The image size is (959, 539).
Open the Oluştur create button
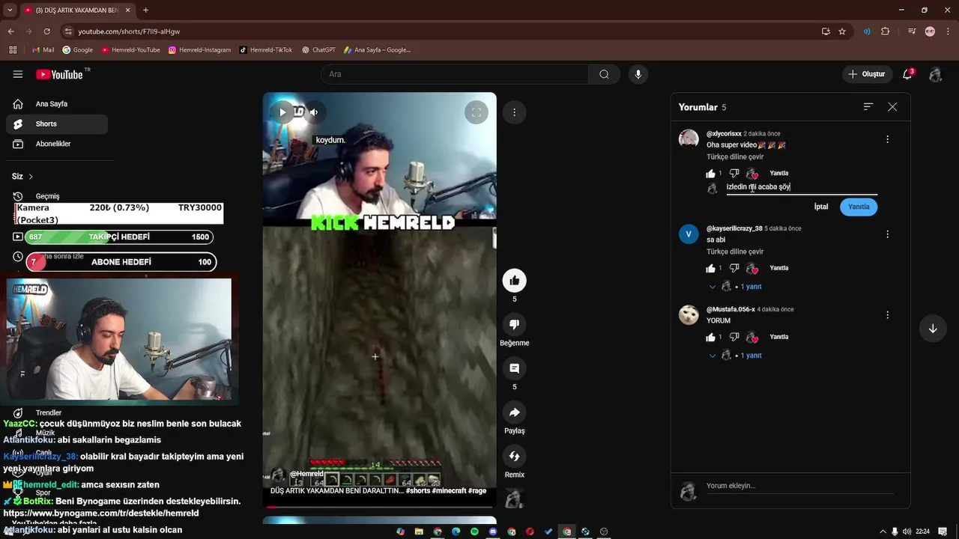(867, 74)
